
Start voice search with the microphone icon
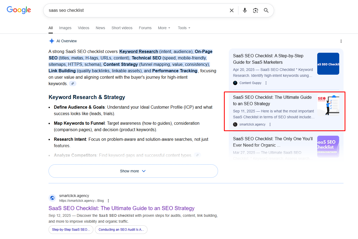point(245,10)
